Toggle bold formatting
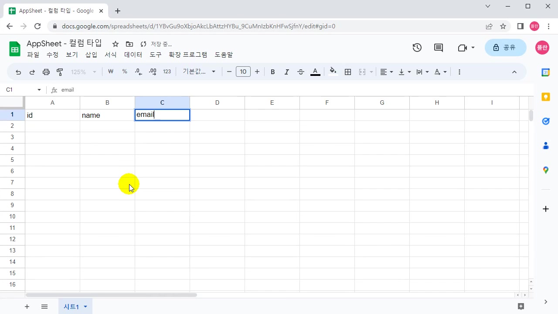 pos(273,72)
